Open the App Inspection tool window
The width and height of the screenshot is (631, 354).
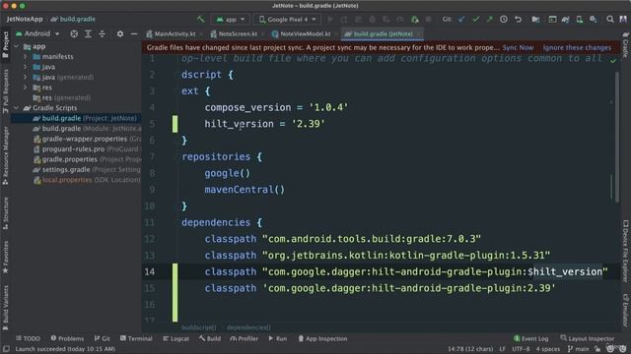click(322, 338)
